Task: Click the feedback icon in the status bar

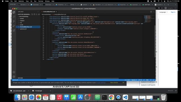Action: tap(151, 80)
